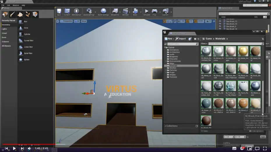Open the Perspective view mode dropdown

(66, 21)
